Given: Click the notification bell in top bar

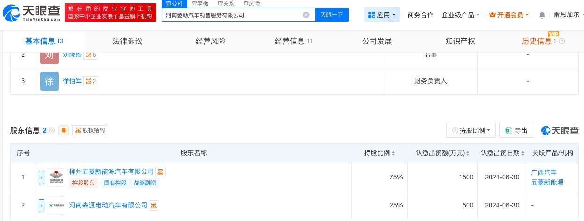Looking at the screenshot, I should pyautogui.click(x=542, y=15).
